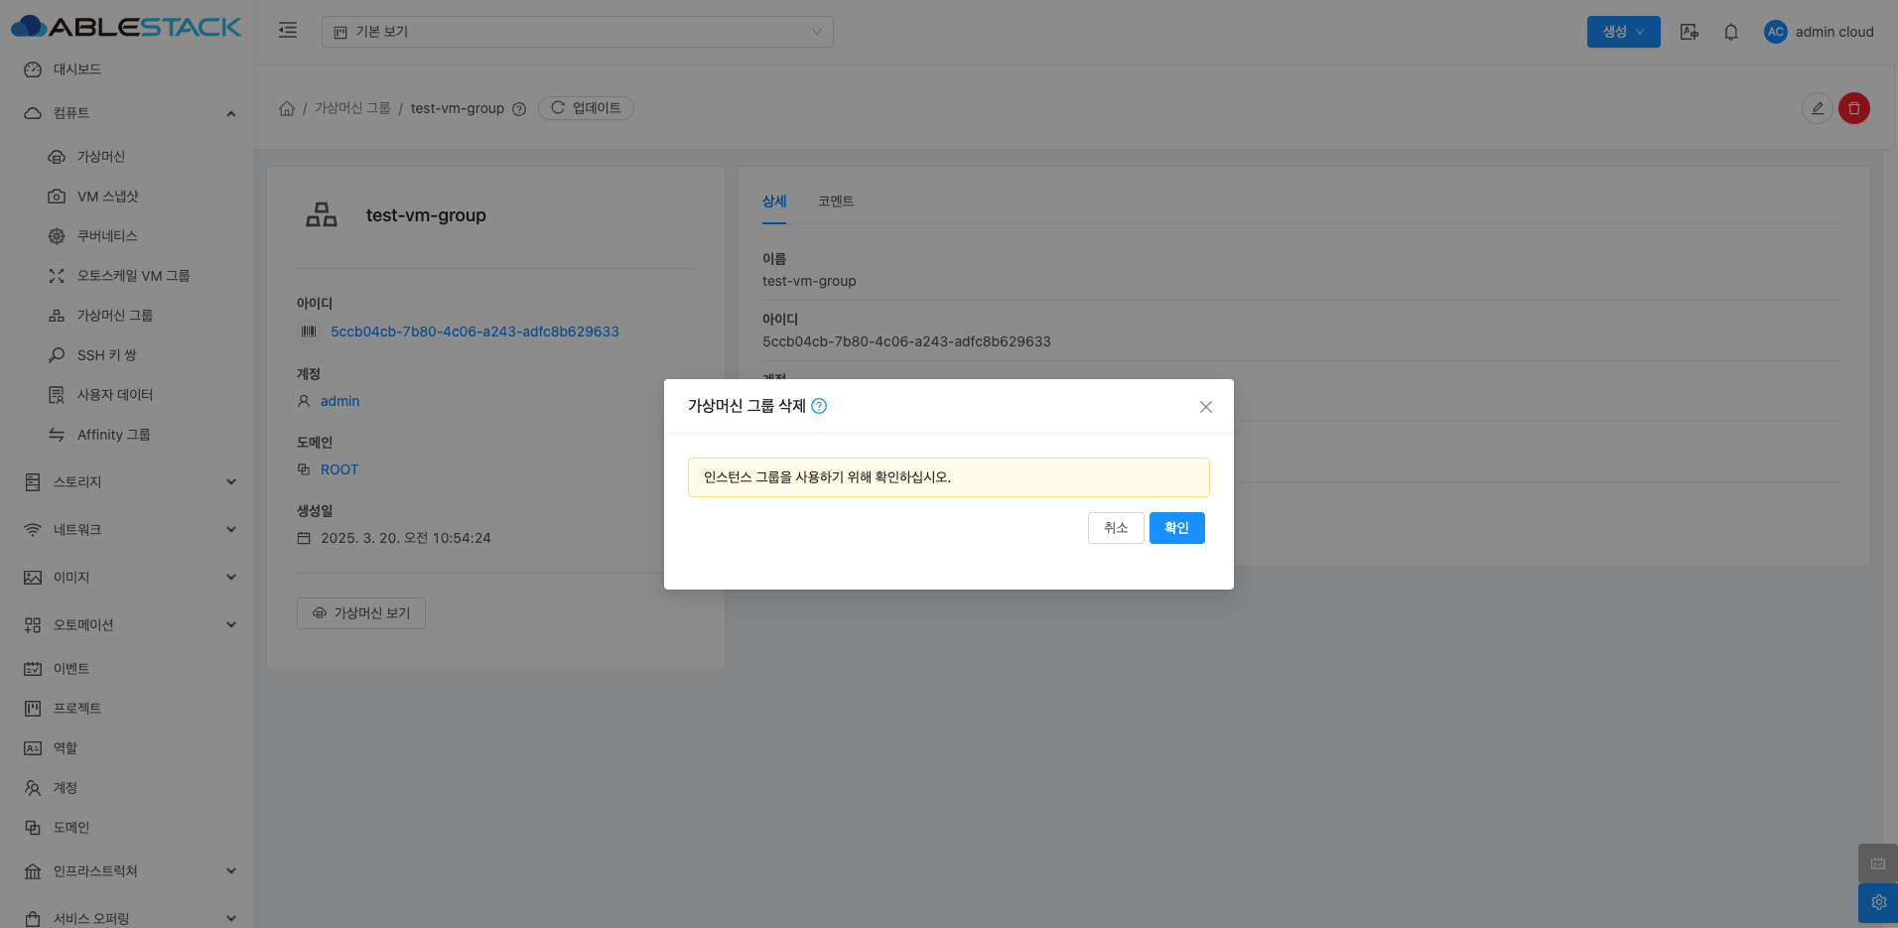Image resolution: width=1898 pixels, height=928 pixels.
Task: Open the blue settings gear button
Action: point(1878,903)
